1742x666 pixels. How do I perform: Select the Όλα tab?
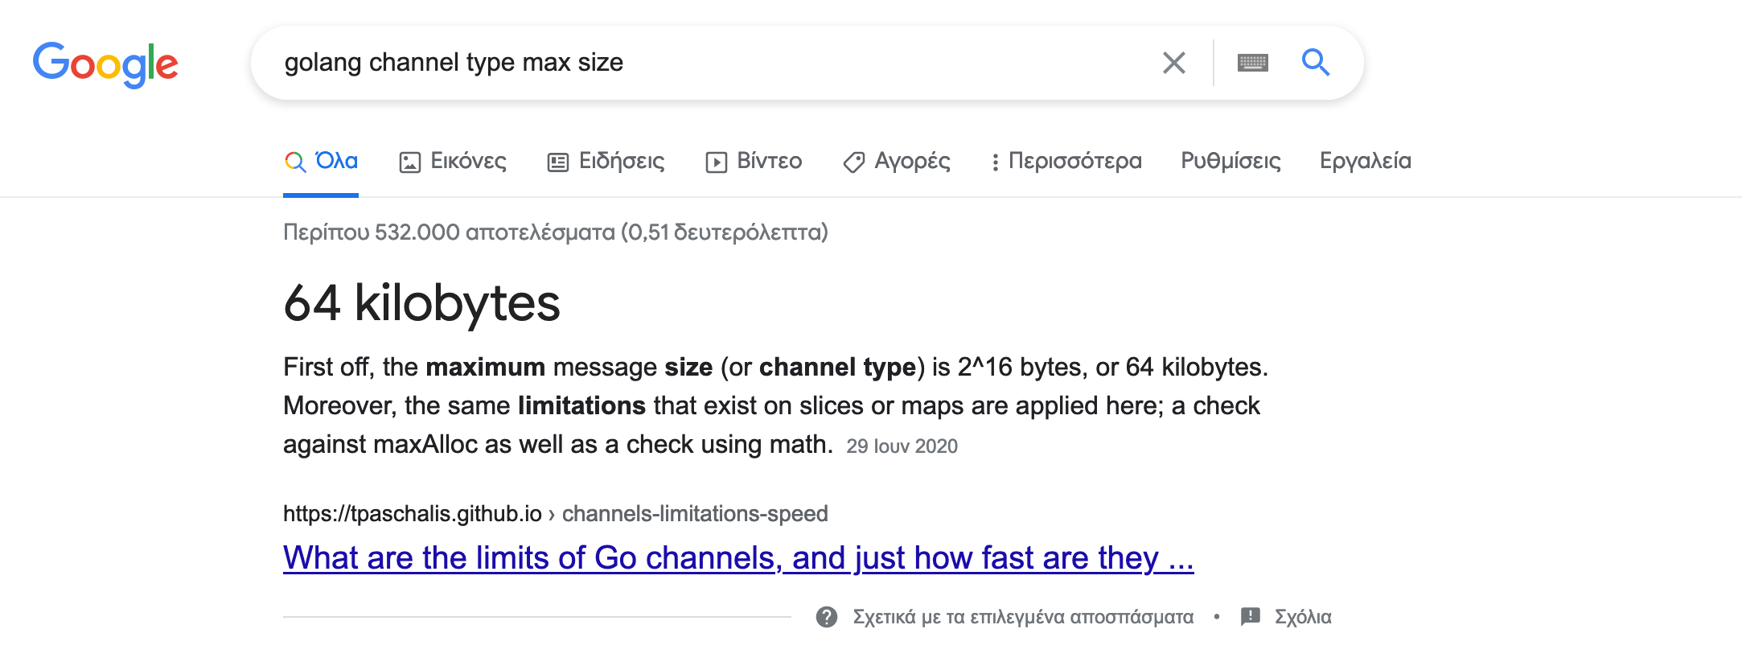coord(321,161)
